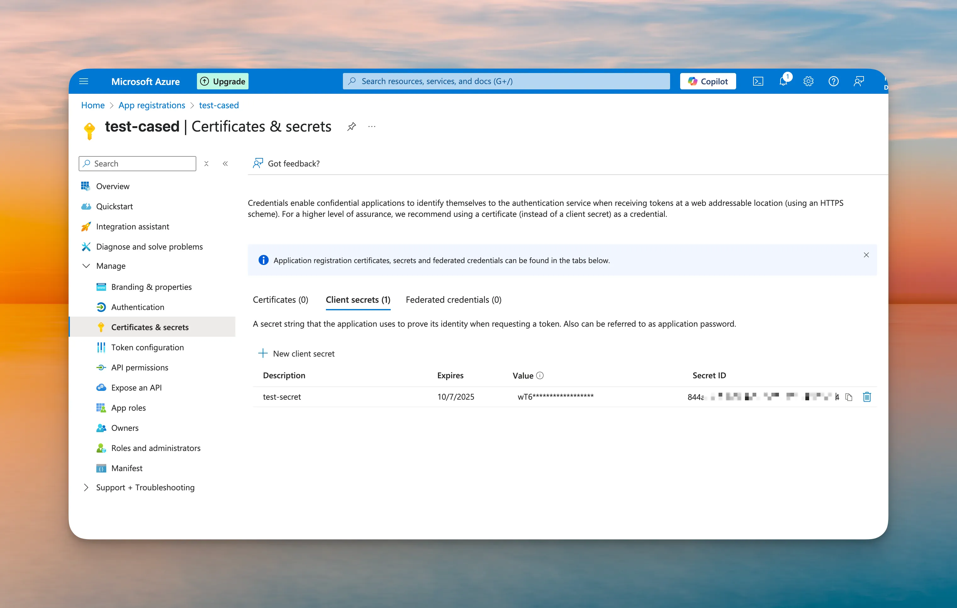Open Authentication in sidebar

137,307
